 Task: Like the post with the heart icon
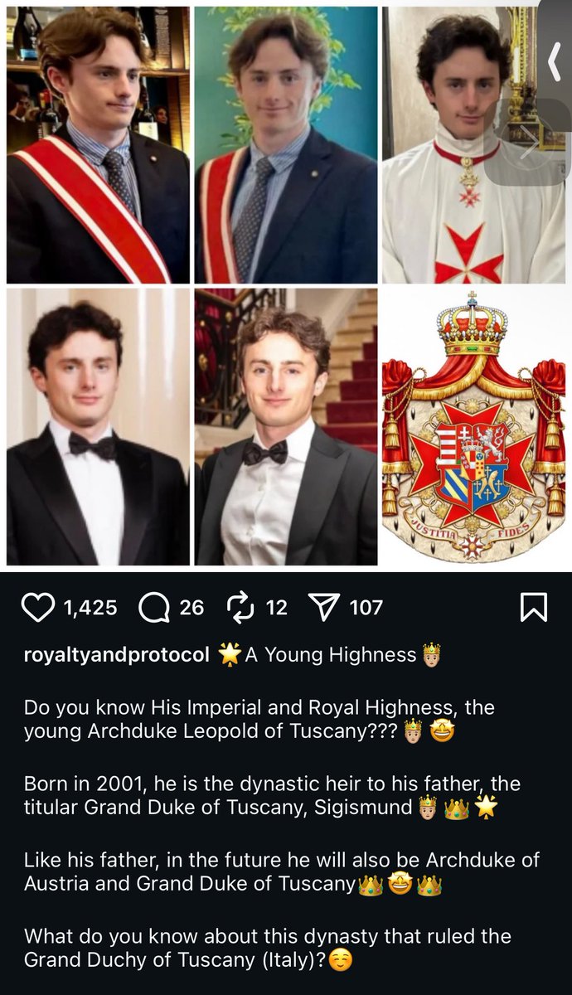[38, 608]
